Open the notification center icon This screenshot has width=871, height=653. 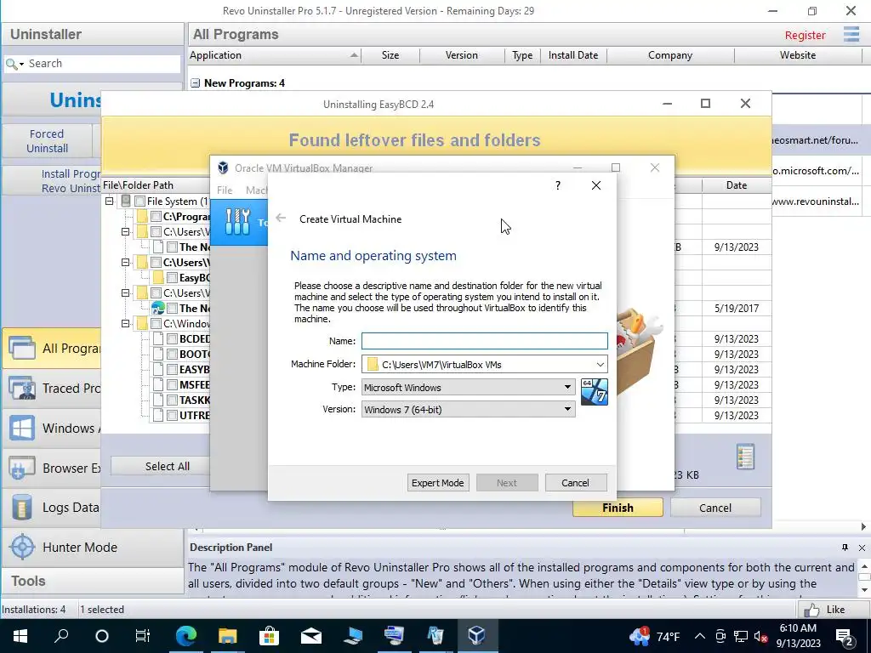pos(845,636)
